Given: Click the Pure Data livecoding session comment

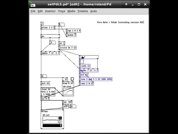Looking at the screenshot, I should (120, 22).
